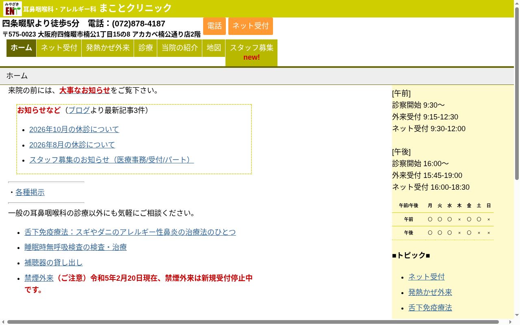Click the ■トピック■ heading
This screenshot has height=325, width=520.
pos(411,255)
